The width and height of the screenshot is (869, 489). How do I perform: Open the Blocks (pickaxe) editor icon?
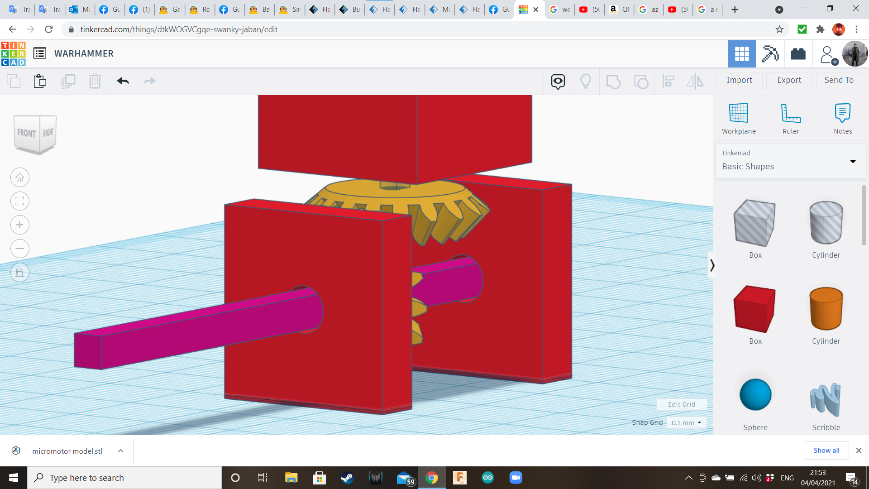coord(770,54)
